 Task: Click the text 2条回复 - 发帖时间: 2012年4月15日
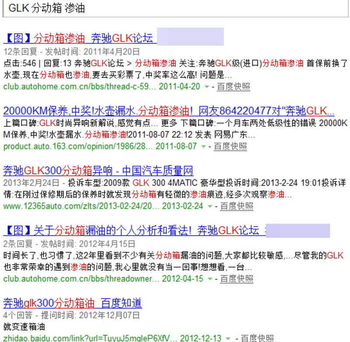[70, 244]
